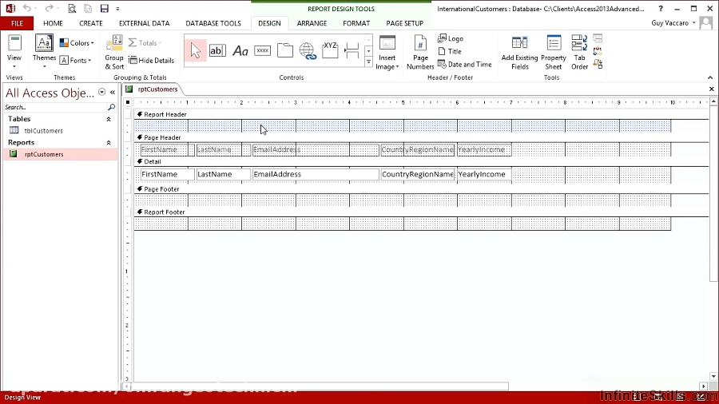Expand the Controls gallery more arrow
The height and width of the screenshot is (404, 719).
[x=368, y=61]
